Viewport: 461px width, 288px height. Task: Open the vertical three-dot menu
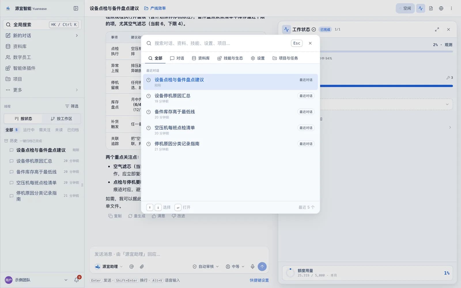[451, 8]
